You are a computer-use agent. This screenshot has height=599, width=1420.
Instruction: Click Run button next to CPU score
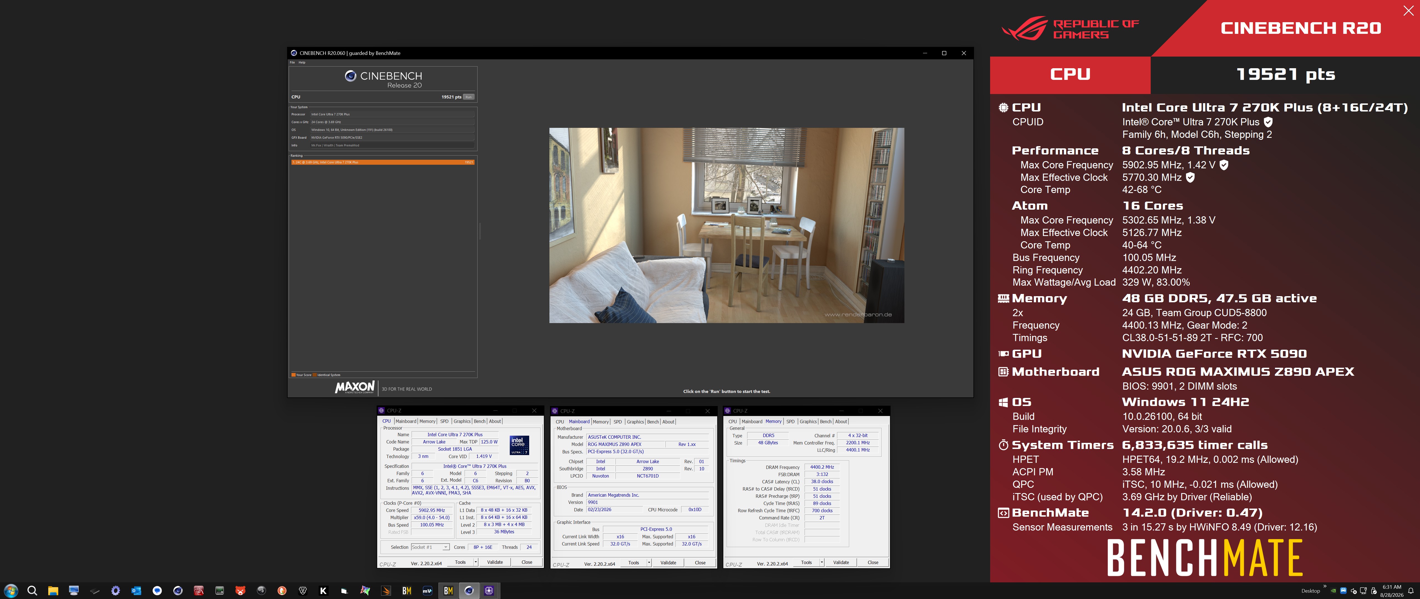[x=468, y=97]
